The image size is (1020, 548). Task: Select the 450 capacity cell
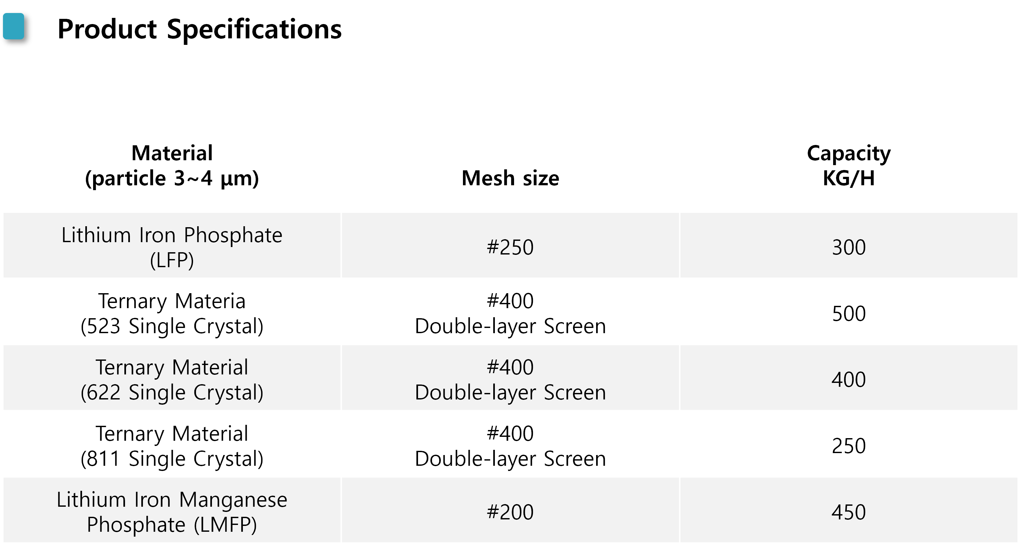pos(848,512)
